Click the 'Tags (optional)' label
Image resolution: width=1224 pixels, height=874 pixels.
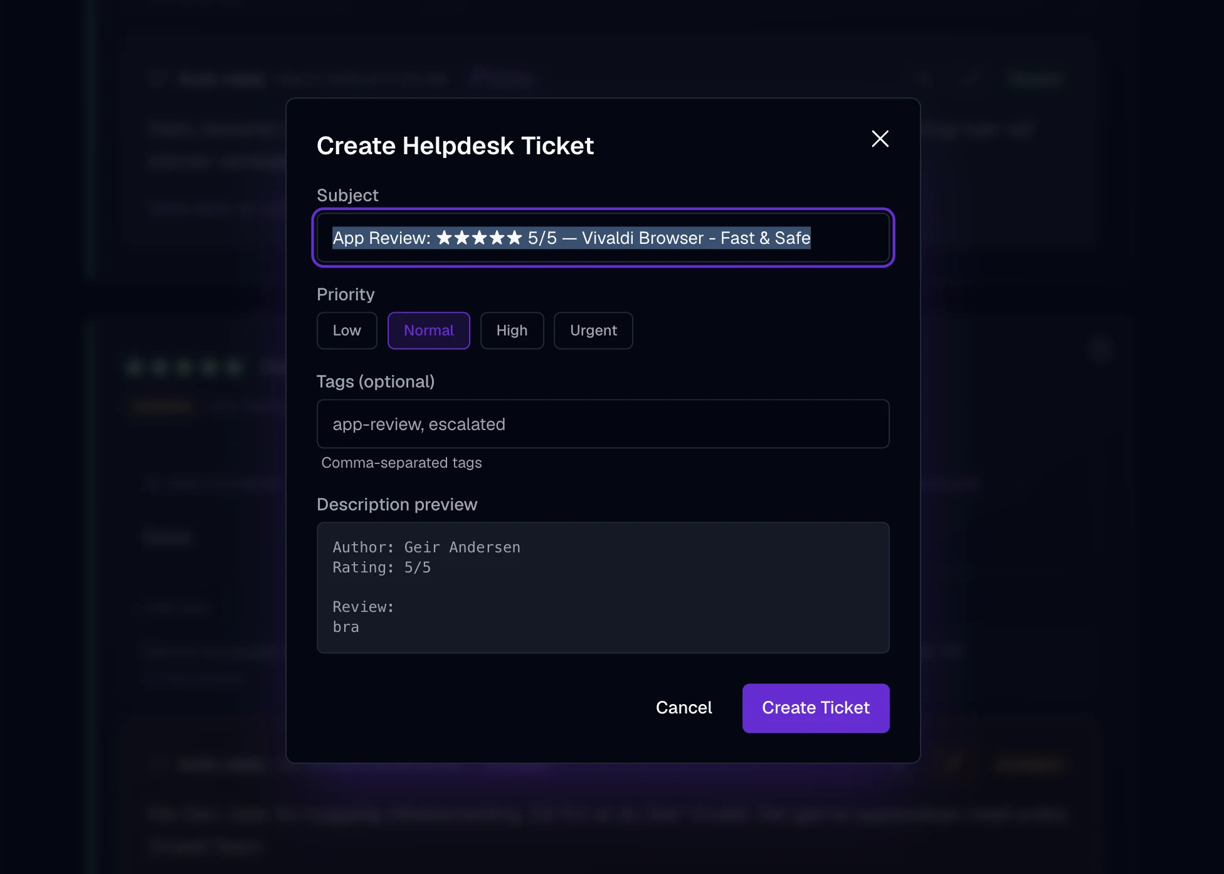coord(376,381)
